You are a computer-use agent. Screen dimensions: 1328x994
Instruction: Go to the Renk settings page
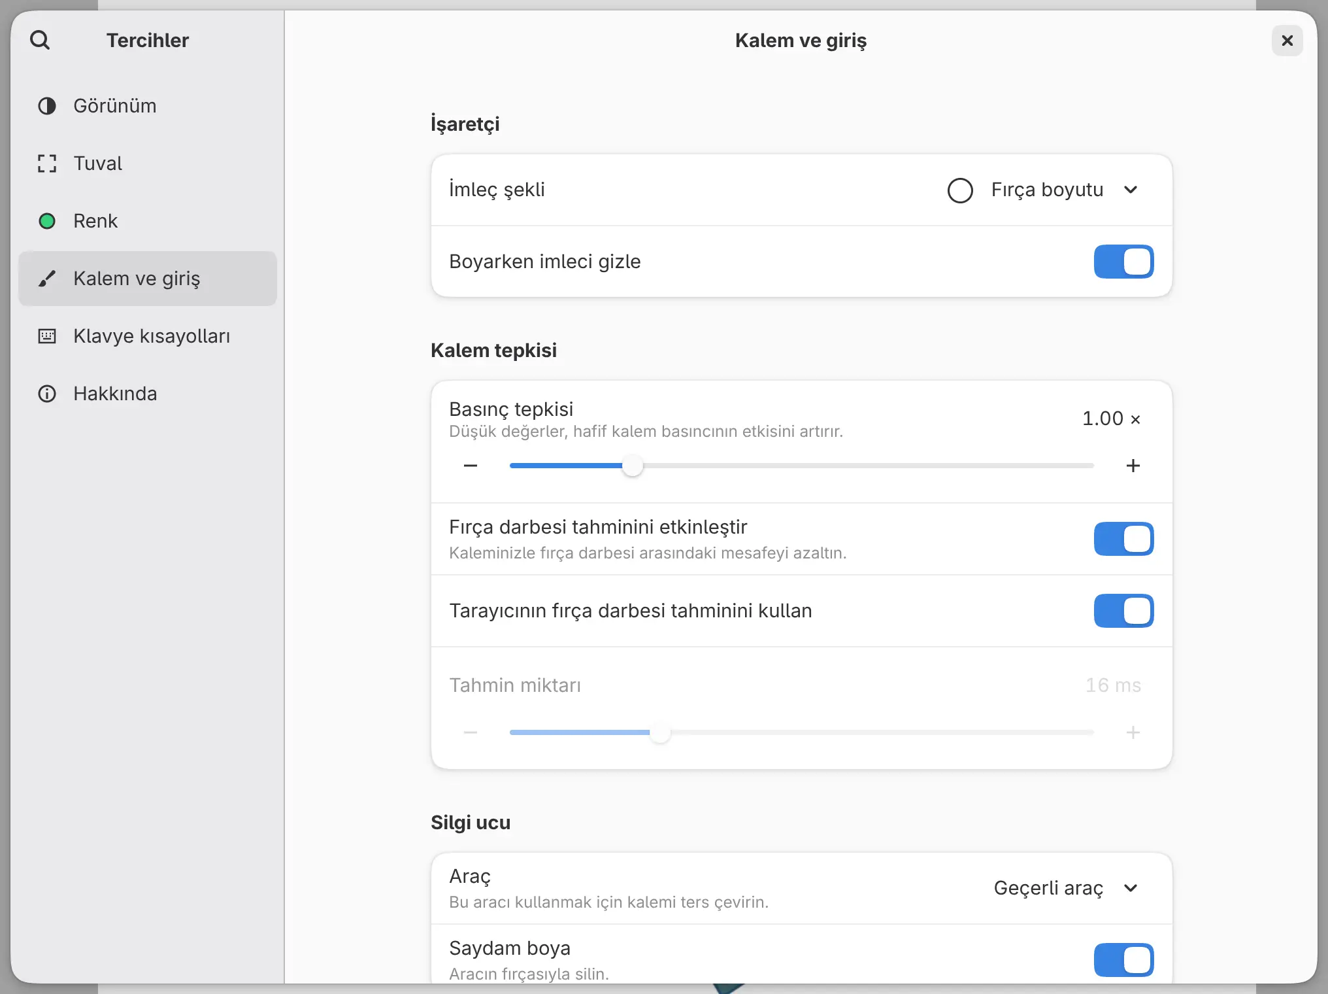coord(148,221)
